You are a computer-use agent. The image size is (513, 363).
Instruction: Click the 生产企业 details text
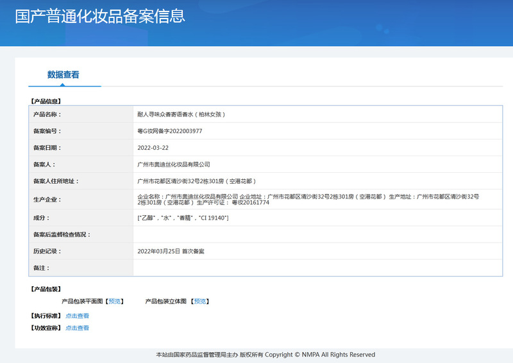pyautogui.click(x=308, y=199)
